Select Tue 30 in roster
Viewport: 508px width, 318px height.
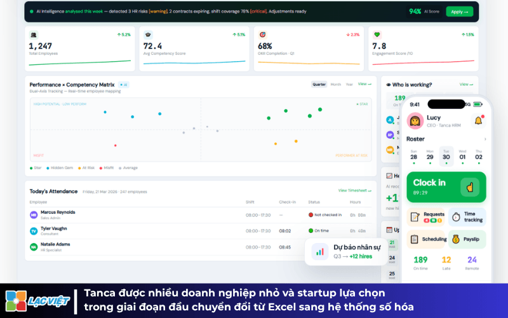pos(446,156)
